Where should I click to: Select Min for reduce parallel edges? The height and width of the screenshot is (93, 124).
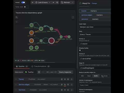(82, 76)
